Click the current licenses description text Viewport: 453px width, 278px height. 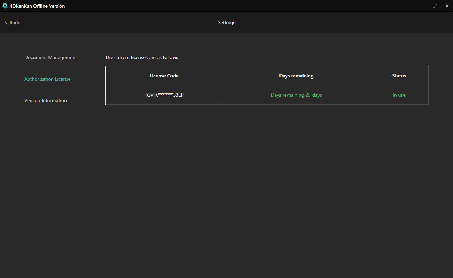[141, 57]
